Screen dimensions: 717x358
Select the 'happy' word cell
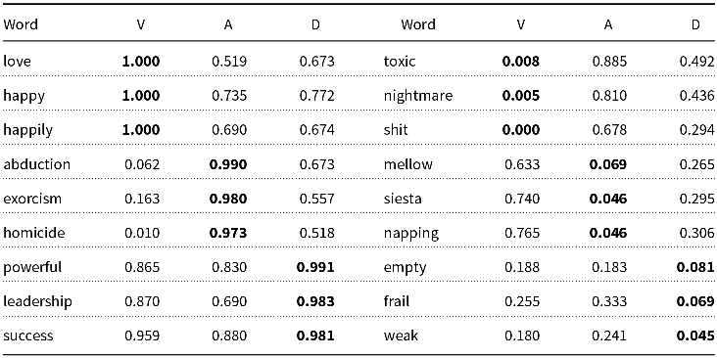[24, 97]
